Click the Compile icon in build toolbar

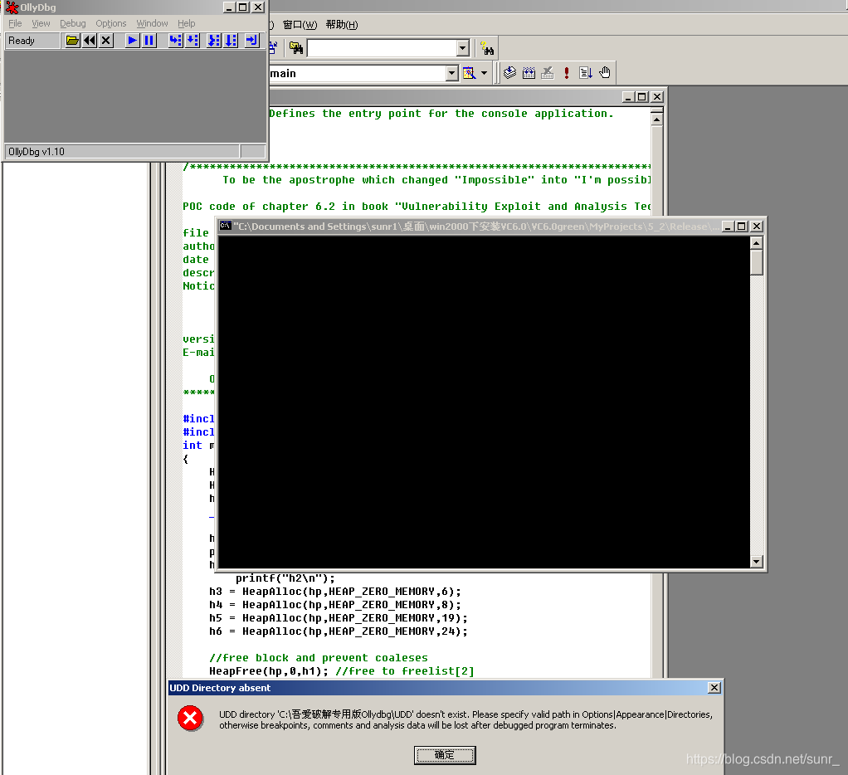point(509,72)
